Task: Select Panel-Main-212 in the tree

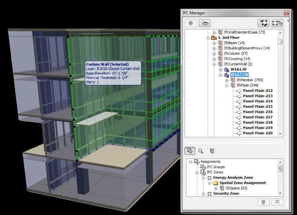Action: (258, 91)
